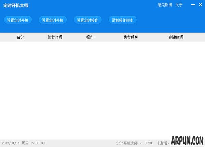Close the 定时开机大师 window

click(x=201, y=4)
